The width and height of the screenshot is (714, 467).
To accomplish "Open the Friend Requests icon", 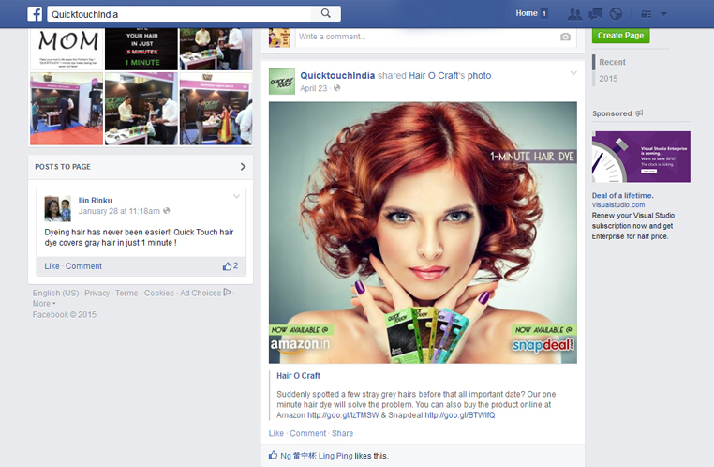I will click(x=573, y=14).
